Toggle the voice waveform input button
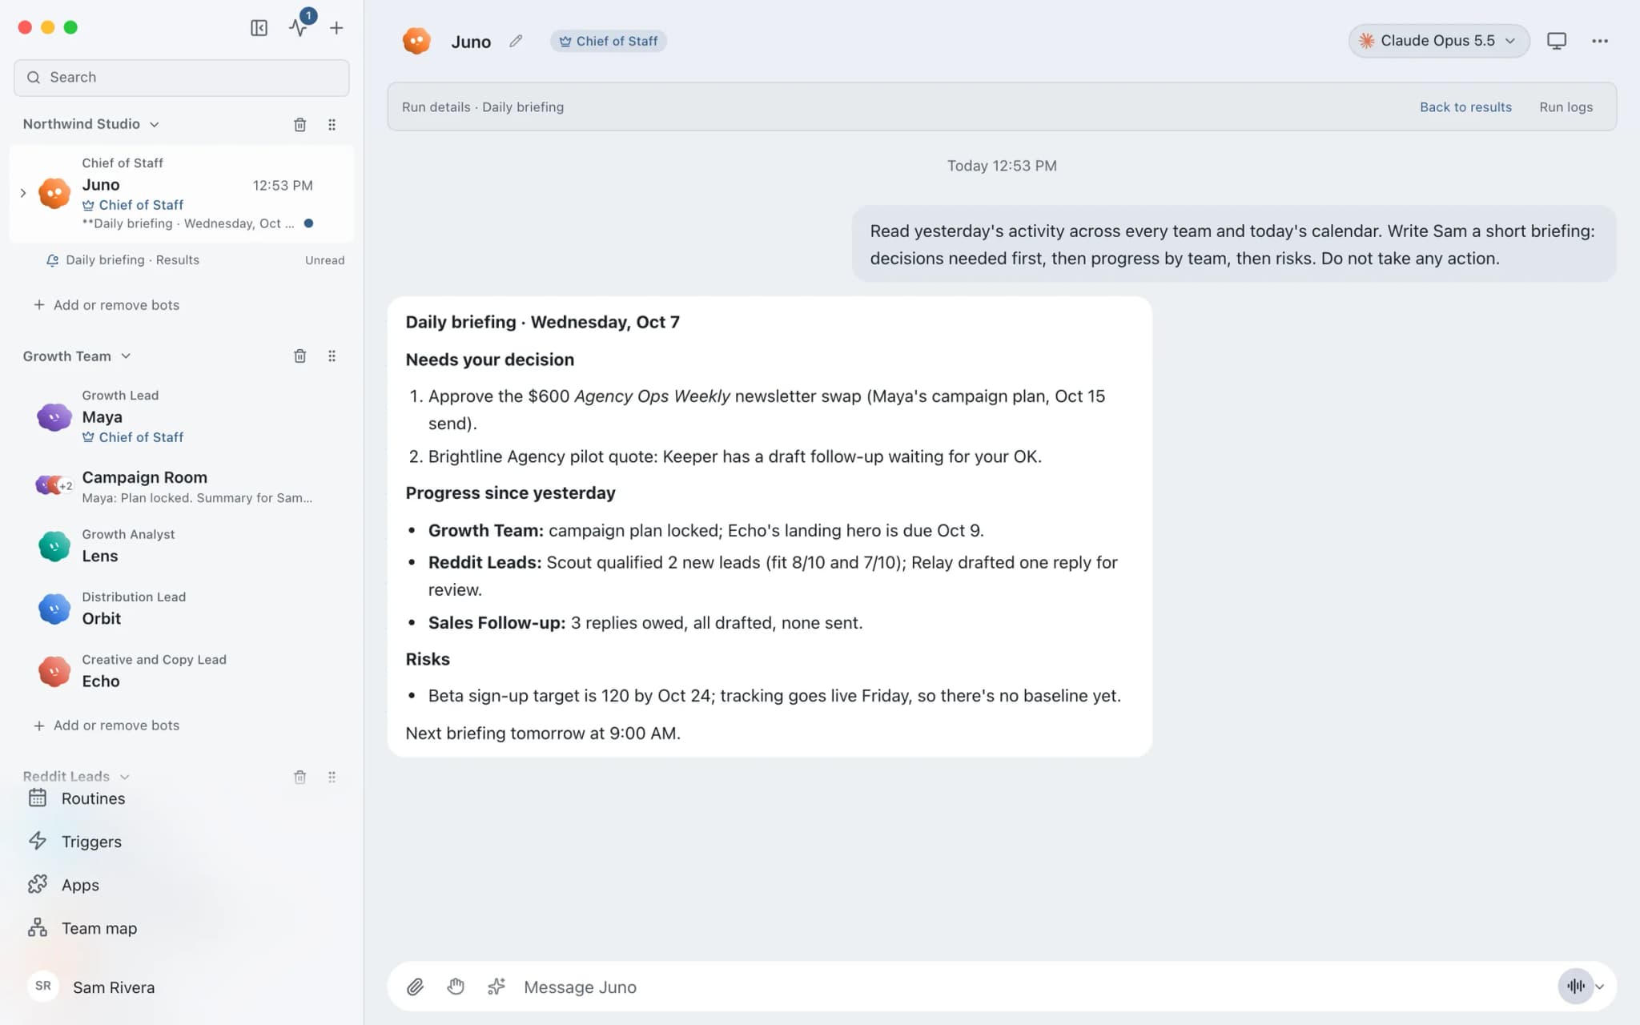This screenshot has width=1640, height=1025. click(1575, 987)
